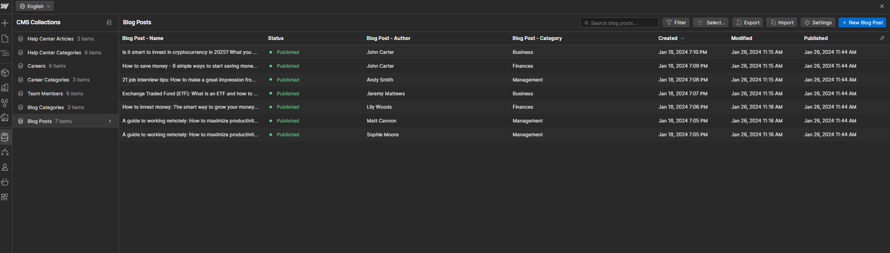The height and width of the screenshot is (253, 890).
Task: Open the working remotely post by Matt Cannon
Action: (190, 121)
